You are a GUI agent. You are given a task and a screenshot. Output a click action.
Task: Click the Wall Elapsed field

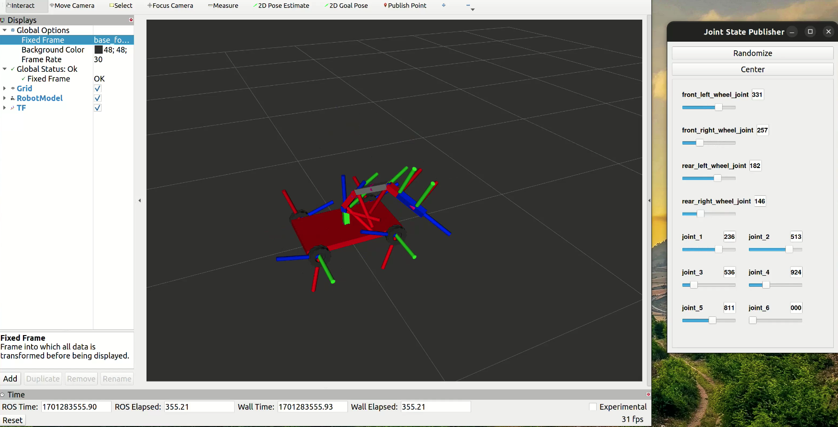click(436, 407)
